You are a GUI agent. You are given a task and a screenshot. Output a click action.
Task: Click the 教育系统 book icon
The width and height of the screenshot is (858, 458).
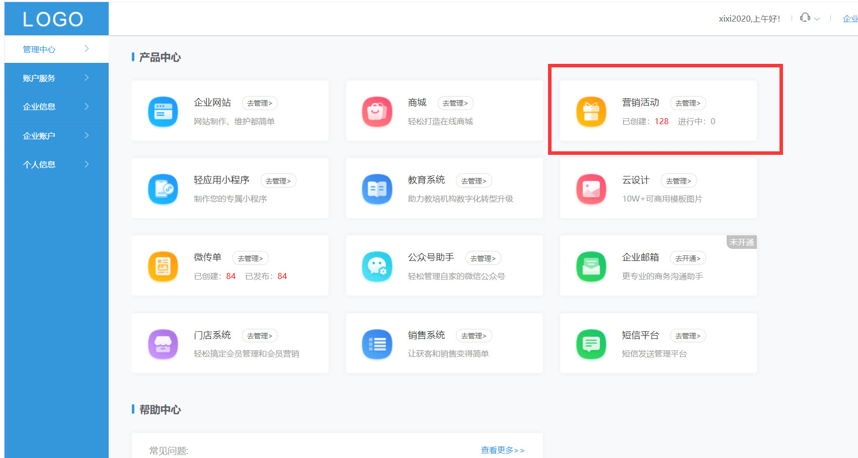(x=377, y=189)
